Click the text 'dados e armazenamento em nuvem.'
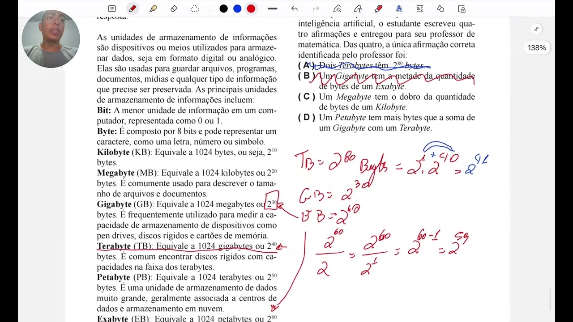This screenshot has width=573, height=322. pyautogui.click(x=161, y=309)
